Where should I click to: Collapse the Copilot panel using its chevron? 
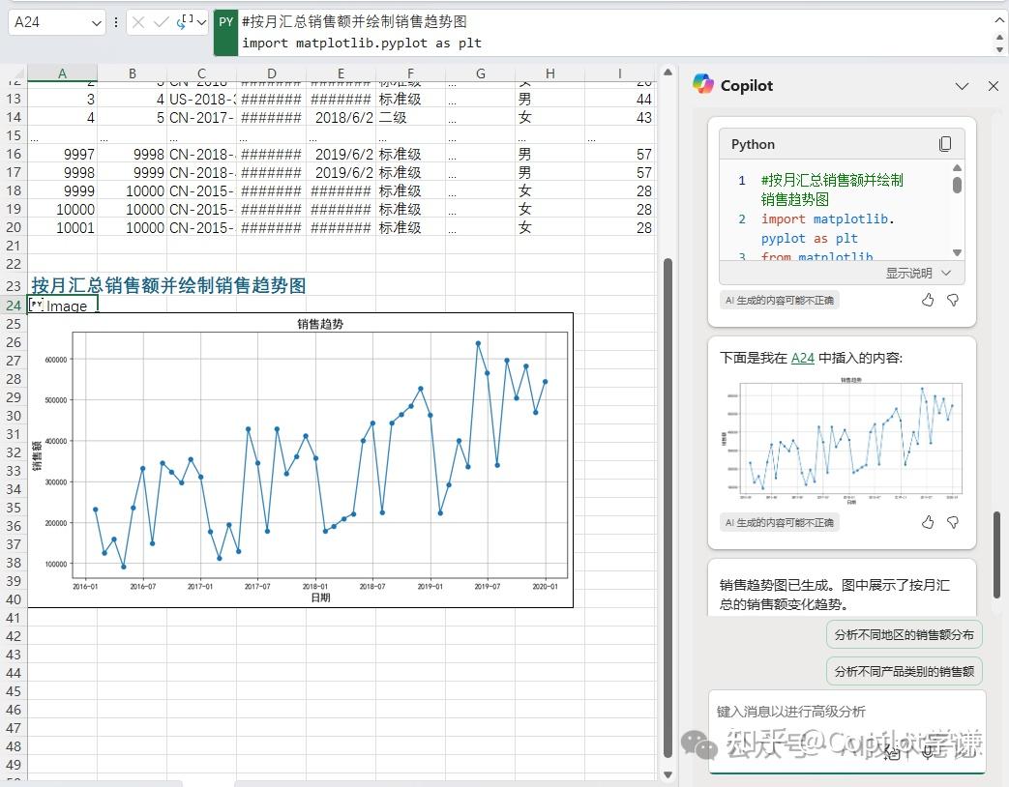[962, 86]
